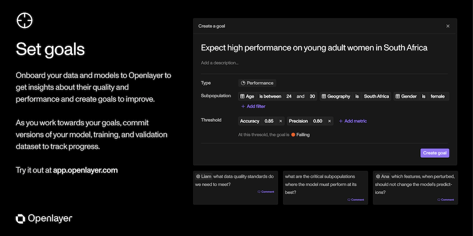This screenshot has height=236, width=473.
Task: Change the South Africa geography value
Action: (x=376, y=96)
